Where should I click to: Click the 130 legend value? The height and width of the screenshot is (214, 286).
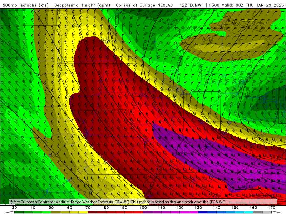[198, 208]
